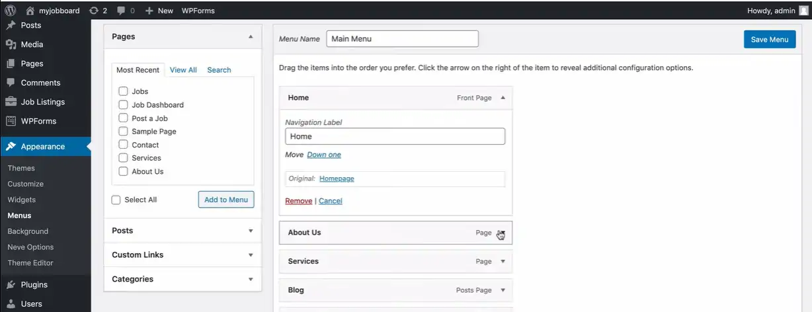
Task: Open the Neve Options submenu item
Action: 30,247
